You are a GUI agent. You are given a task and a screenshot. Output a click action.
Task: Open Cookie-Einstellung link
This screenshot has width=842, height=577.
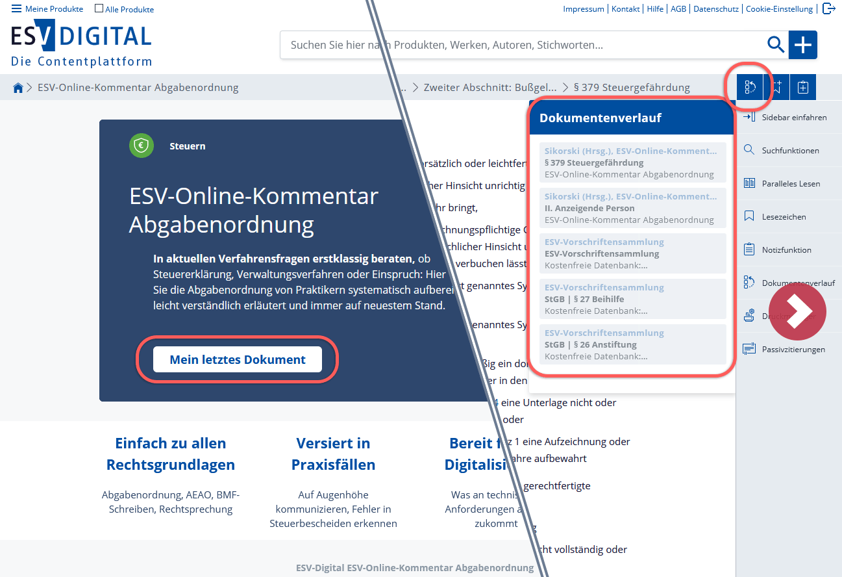point(779,9)
